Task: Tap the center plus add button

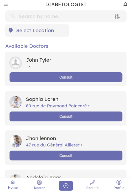Action: click(66, 186)
